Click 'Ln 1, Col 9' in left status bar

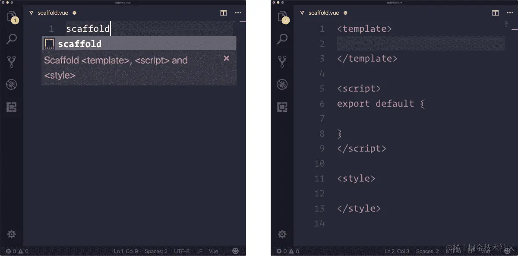click(x=126, y=251)
